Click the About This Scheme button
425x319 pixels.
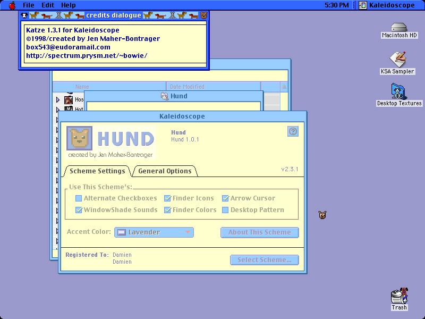[x=260, y=232]
